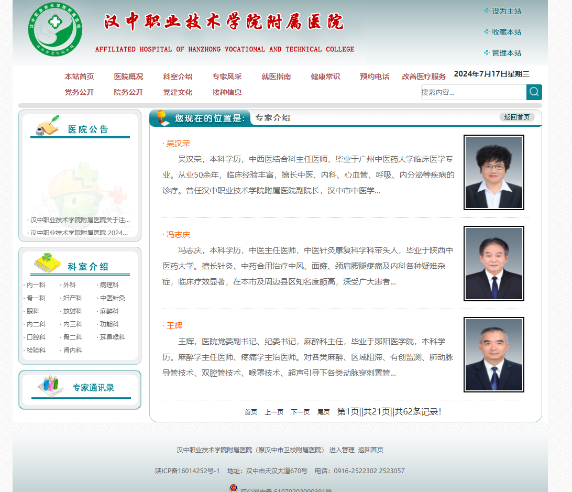The height and width of the screenshot is (492, 572).
Task: Click 陕ICP备16014252号-1 registration text
Action: point(188,471)
